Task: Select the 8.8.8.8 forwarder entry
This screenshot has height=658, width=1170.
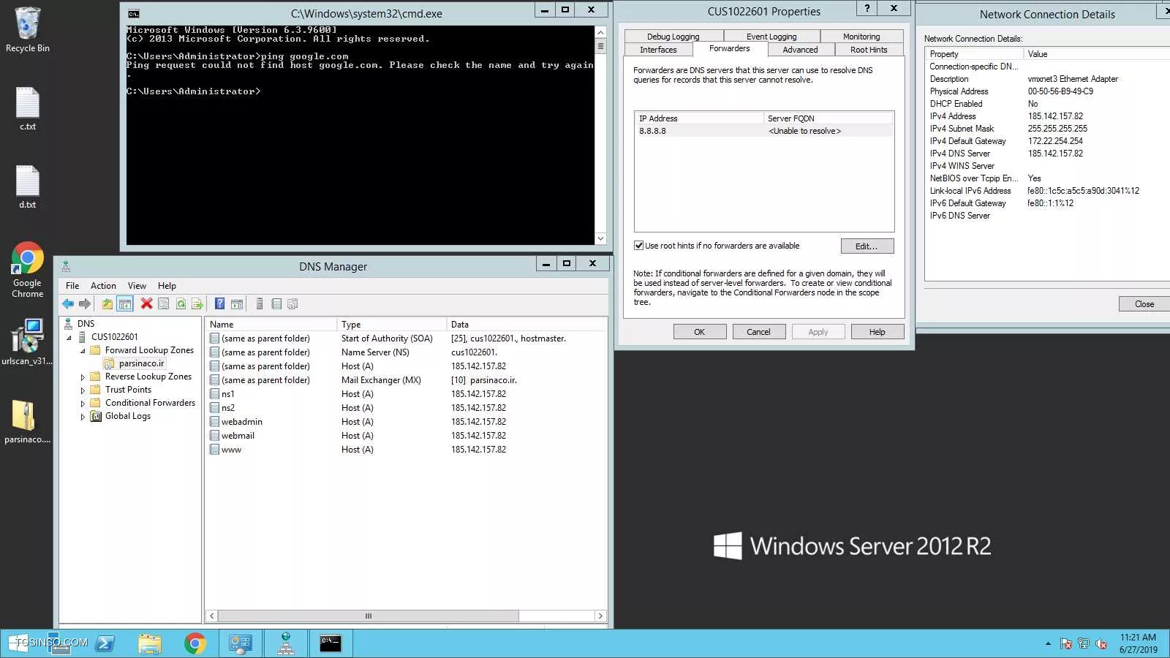Action: coord(763,131)
